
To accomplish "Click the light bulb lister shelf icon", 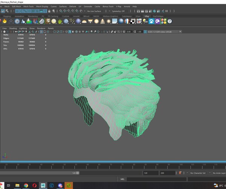I will click(x=145, y=21).
